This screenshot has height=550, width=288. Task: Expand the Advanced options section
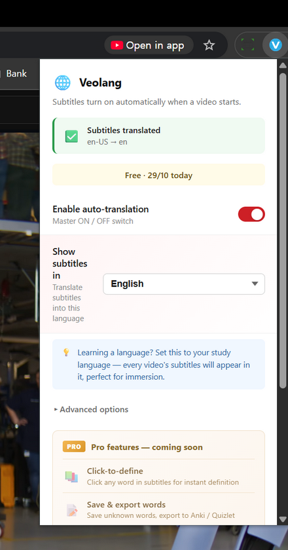point(91,409)
